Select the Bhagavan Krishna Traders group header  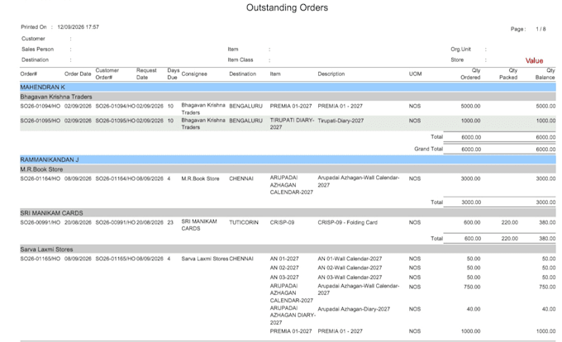coord(288,97)
